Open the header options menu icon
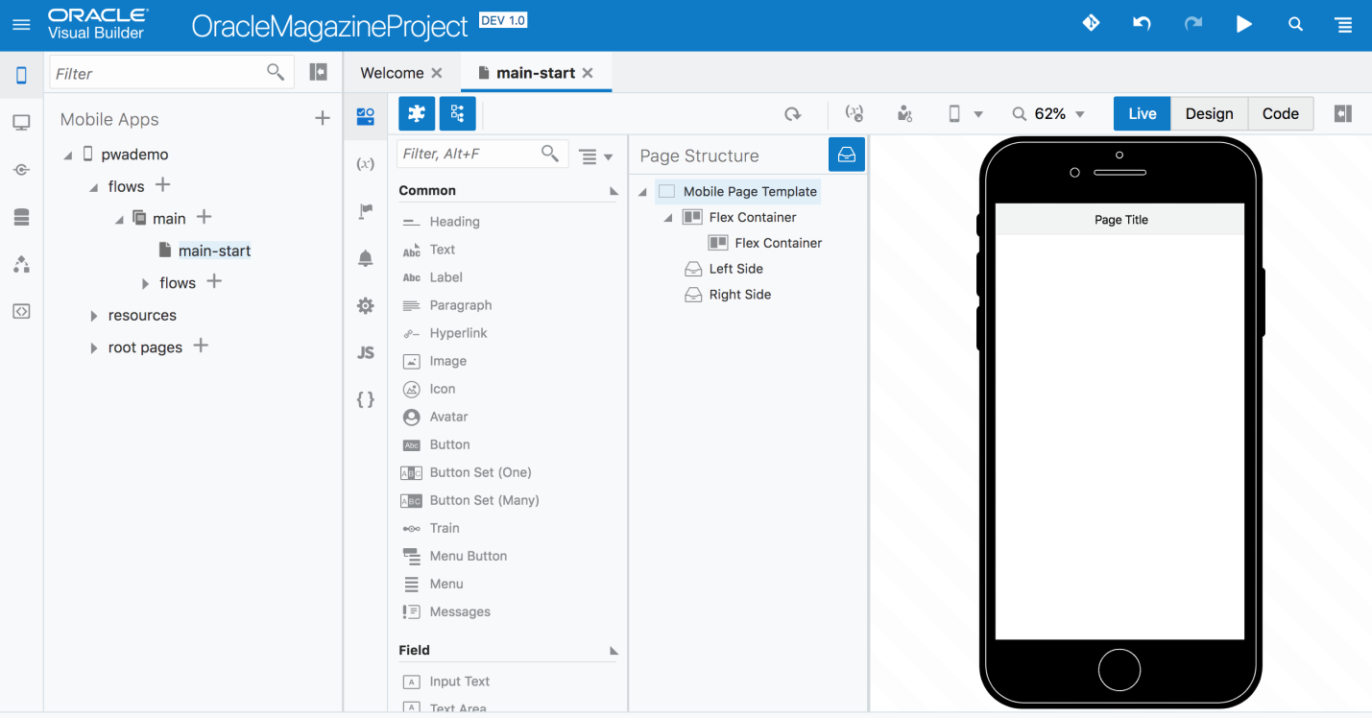The width and height of the screenshot is (1372, 718). tap(1344, 25)
